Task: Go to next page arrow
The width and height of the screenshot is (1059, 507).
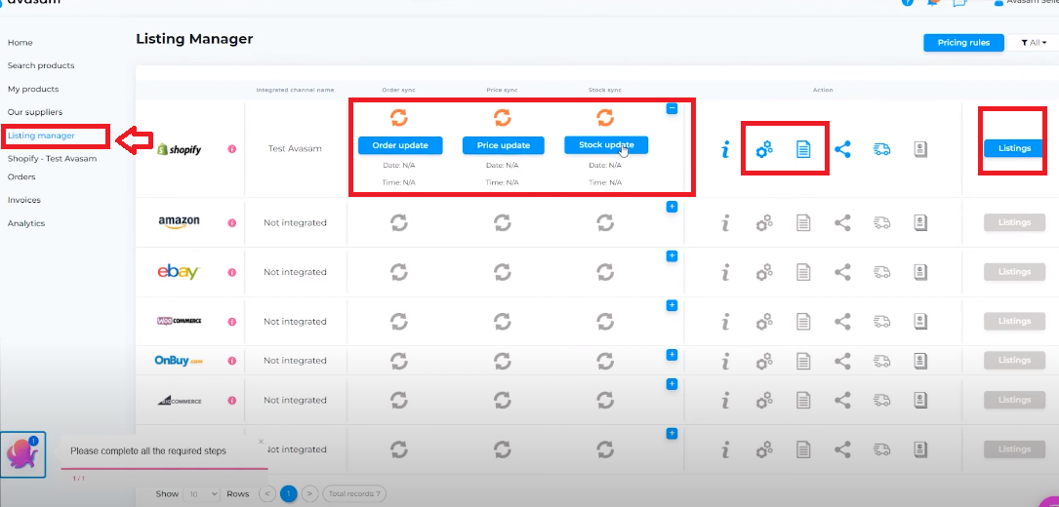Action: pos(310,494)
